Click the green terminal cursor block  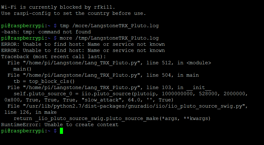(61, 131)
